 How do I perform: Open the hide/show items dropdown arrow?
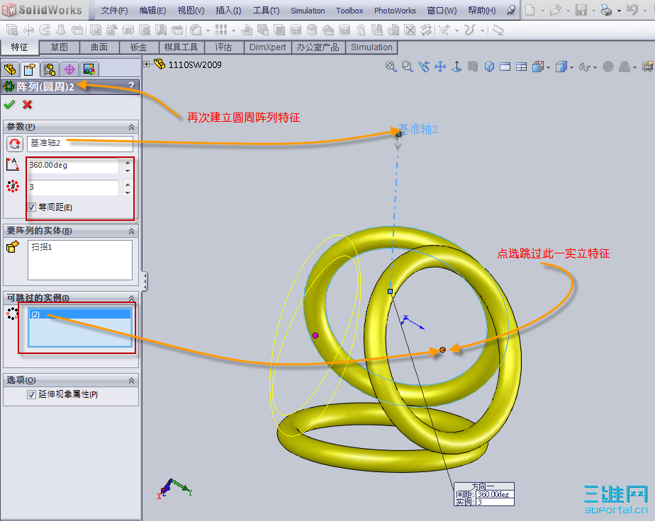595,67
